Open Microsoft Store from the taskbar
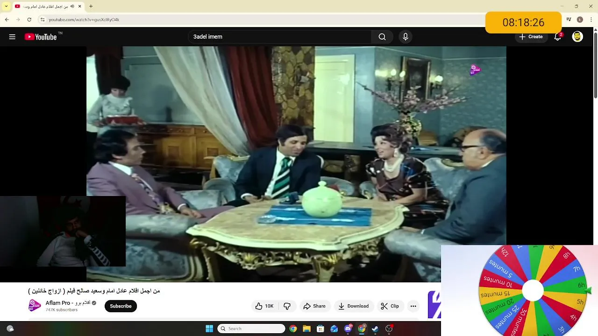Screen dimensions: 598x336 pos(320,329)
